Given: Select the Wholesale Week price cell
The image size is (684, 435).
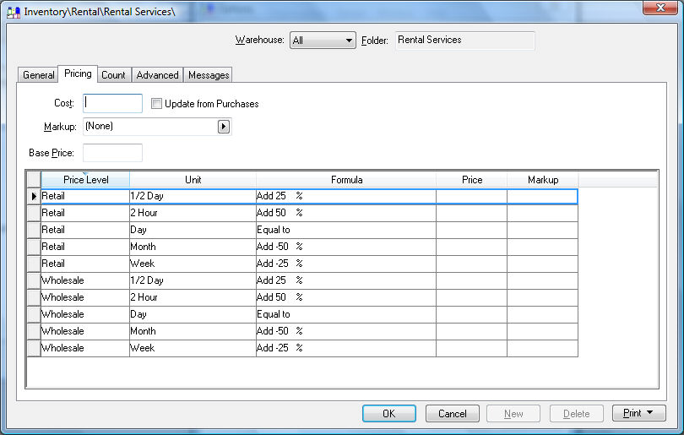Looking at the screenshot, I should tap(471, 348).
